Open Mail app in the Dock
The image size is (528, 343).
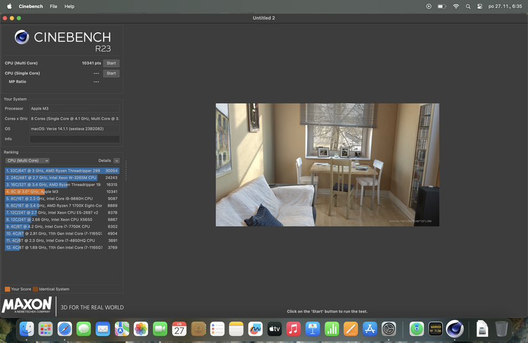(x=102, y=329)
